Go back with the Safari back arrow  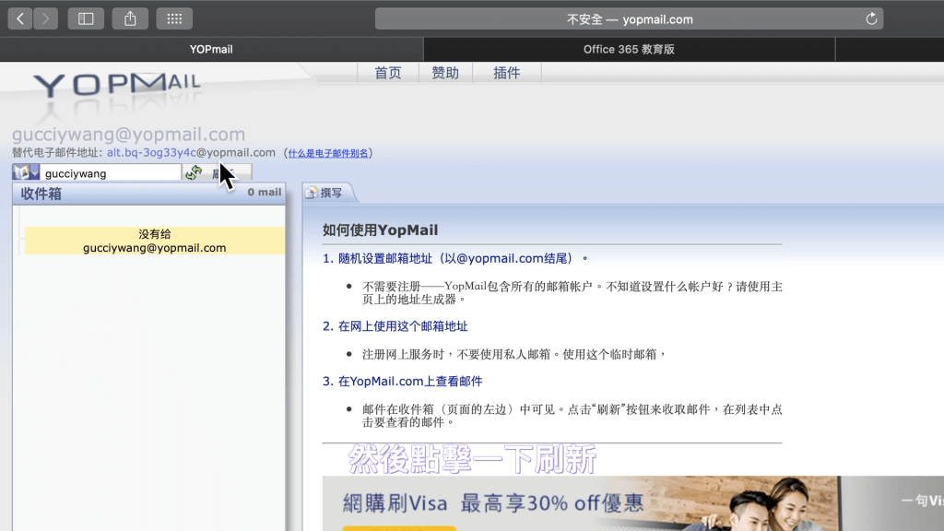[20, 18]
